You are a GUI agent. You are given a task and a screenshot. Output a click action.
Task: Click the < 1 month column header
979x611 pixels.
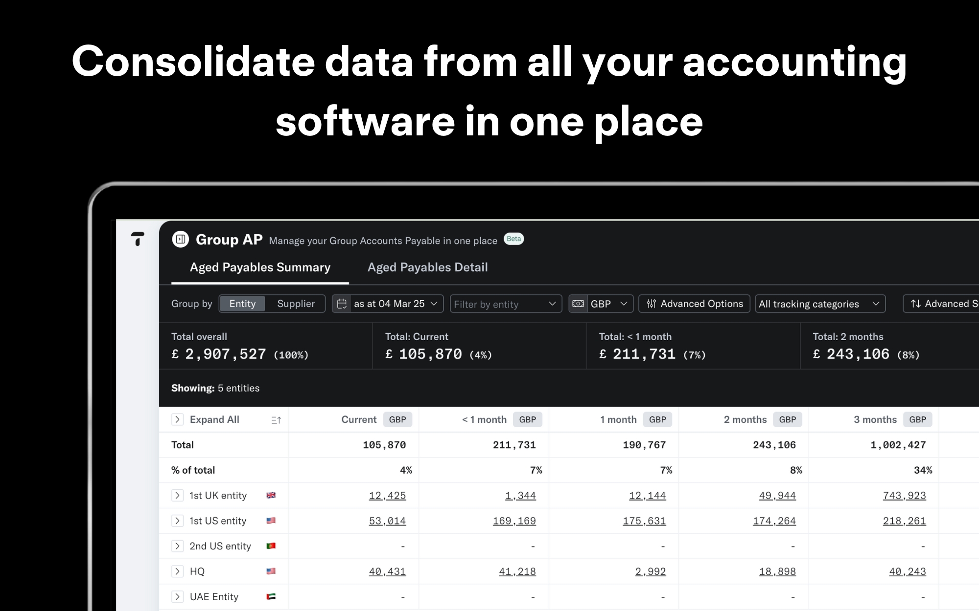point(484,419)
